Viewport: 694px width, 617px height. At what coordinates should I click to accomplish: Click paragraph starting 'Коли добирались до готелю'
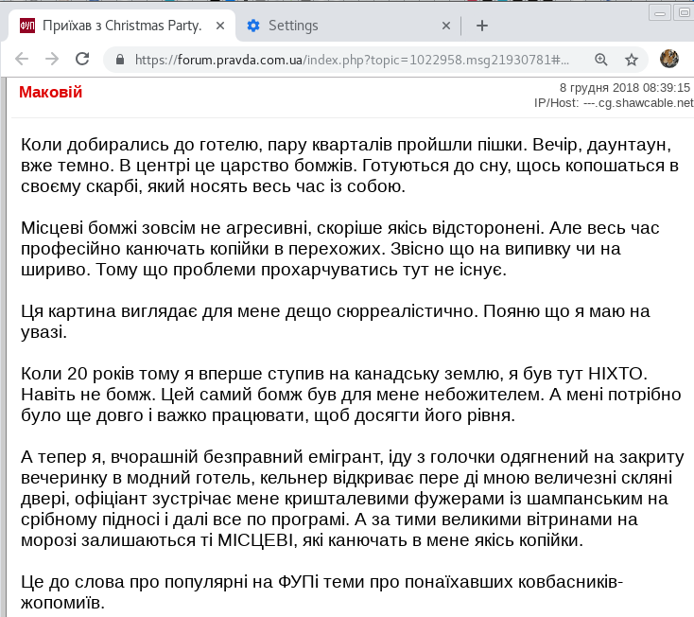coord(350,166)
